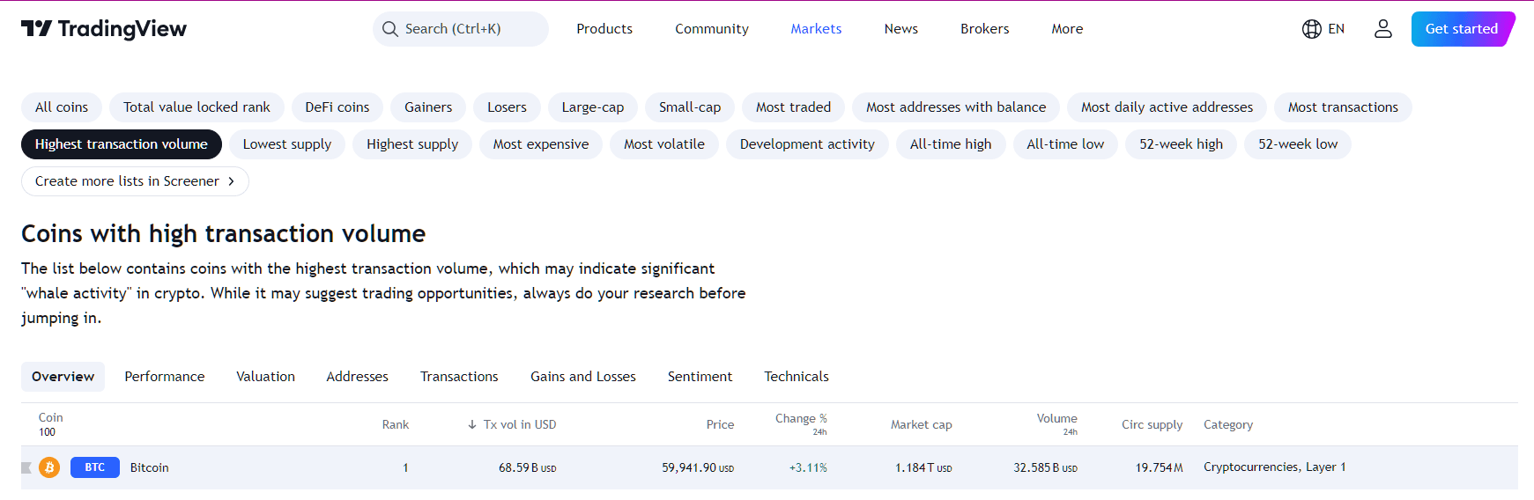Select the Most traded filter

pos(793,107)
